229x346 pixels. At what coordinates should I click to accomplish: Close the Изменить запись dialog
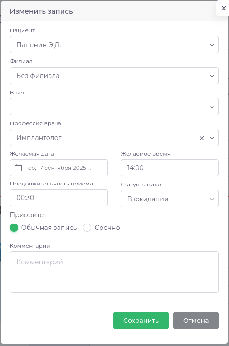tap(224, 8)
